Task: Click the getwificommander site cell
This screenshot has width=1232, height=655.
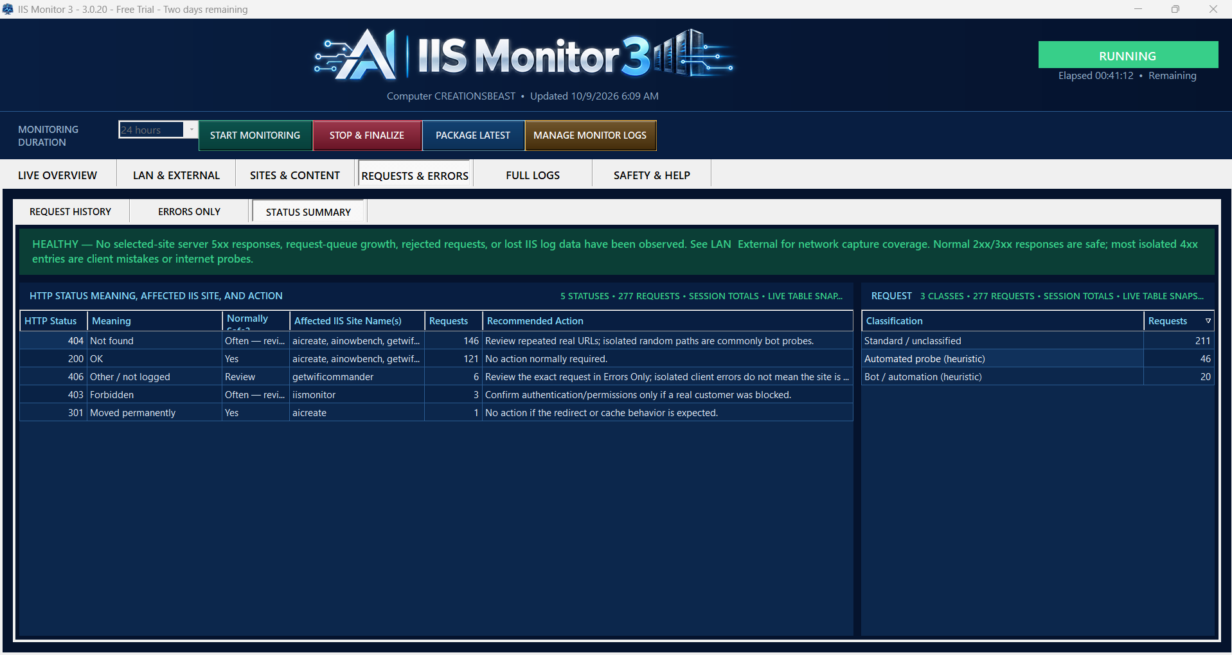Action: tap(357, 377)
